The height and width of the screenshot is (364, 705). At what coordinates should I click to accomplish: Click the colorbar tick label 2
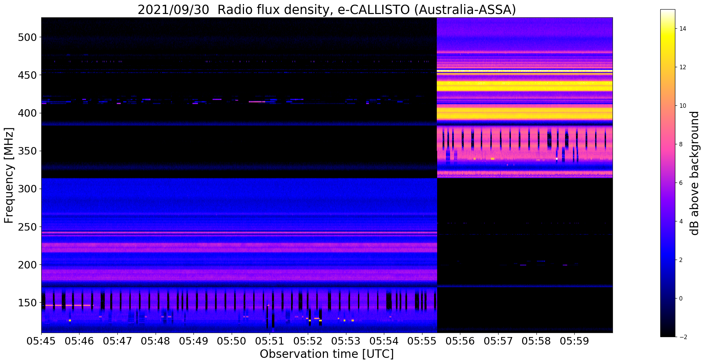click(681, 260)
